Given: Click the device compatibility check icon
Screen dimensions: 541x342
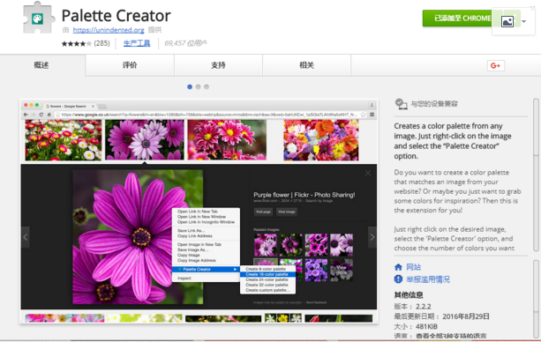Looking at the screenshot, I should click(x=401, y=104).
